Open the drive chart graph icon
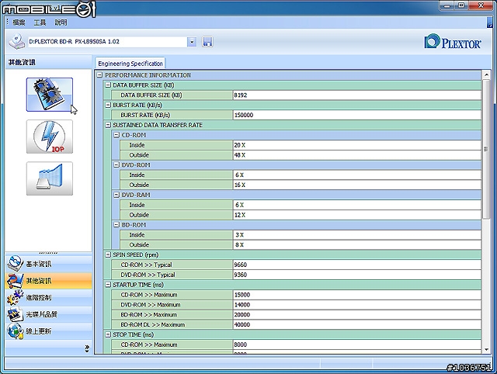497x374 pixels. coord(50,178)
